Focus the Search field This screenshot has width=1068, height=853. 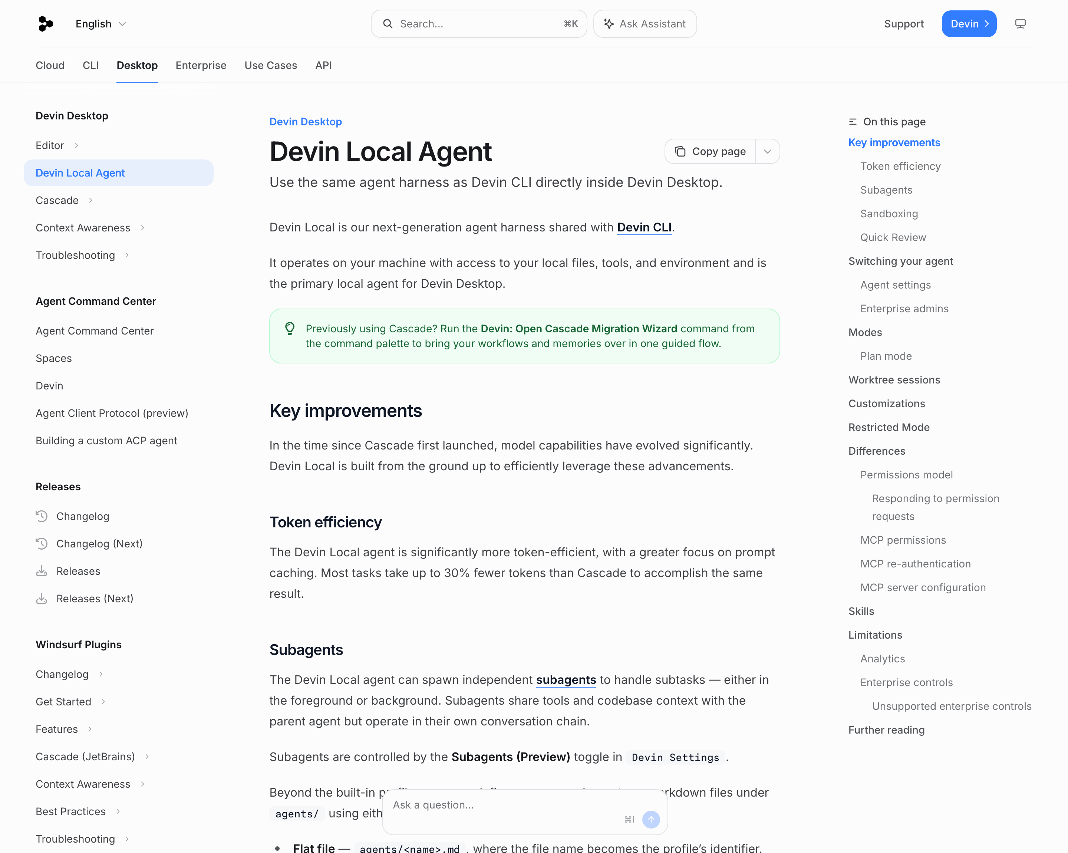point(479,24)
